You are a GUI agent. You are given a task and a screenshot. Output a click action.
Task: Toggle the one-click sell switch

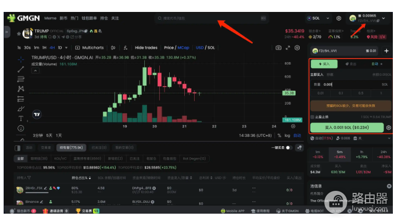click(289, 148)
